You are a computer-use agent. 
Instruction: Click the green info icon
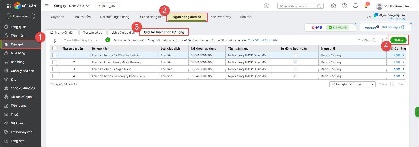(x=108, y=40)
